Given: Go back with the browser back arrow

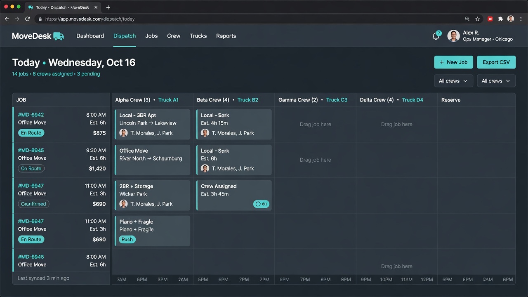Looking at the screenshot, I should (7, 19).
